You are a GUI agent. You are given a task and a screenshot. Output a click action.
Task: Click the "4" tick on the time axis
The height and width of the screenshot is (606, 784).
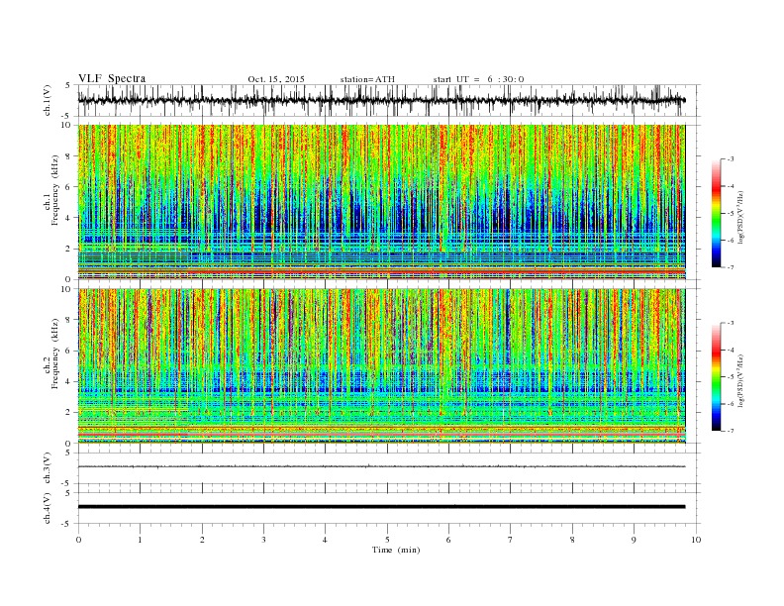tap(325, 540)
